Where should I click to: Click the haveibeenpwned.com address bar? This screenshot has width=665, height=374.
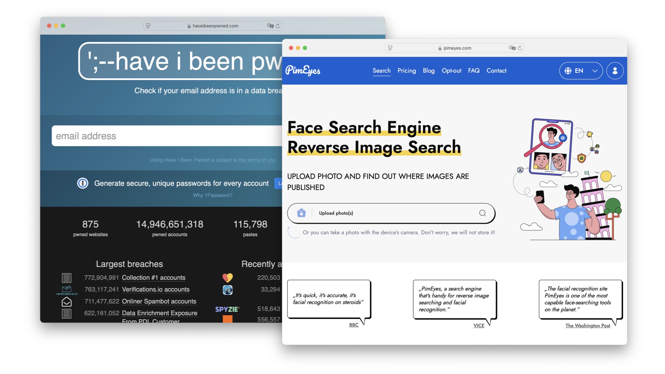(213, 26)
